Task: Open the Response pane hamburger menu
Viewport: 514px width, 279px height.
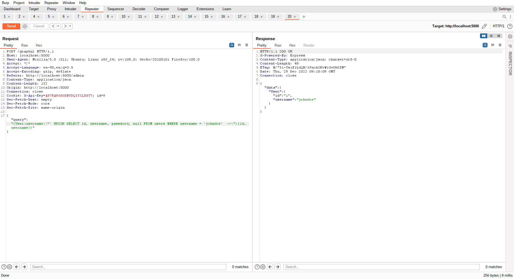Action: [x=500, y=45]
